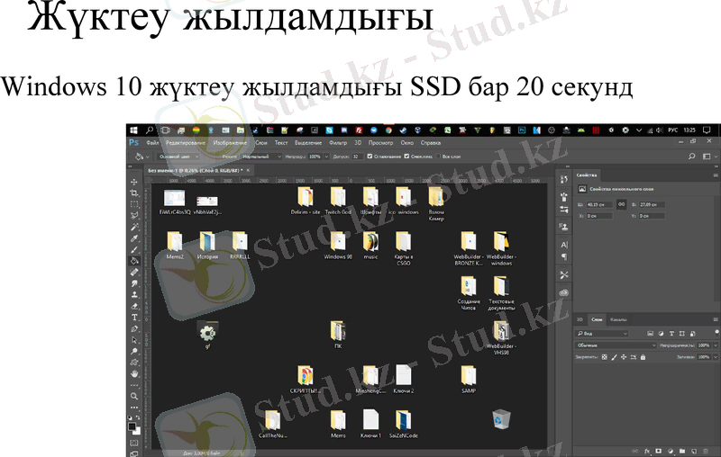
Task: Click the link width and height chain
Action: point(621,204)
